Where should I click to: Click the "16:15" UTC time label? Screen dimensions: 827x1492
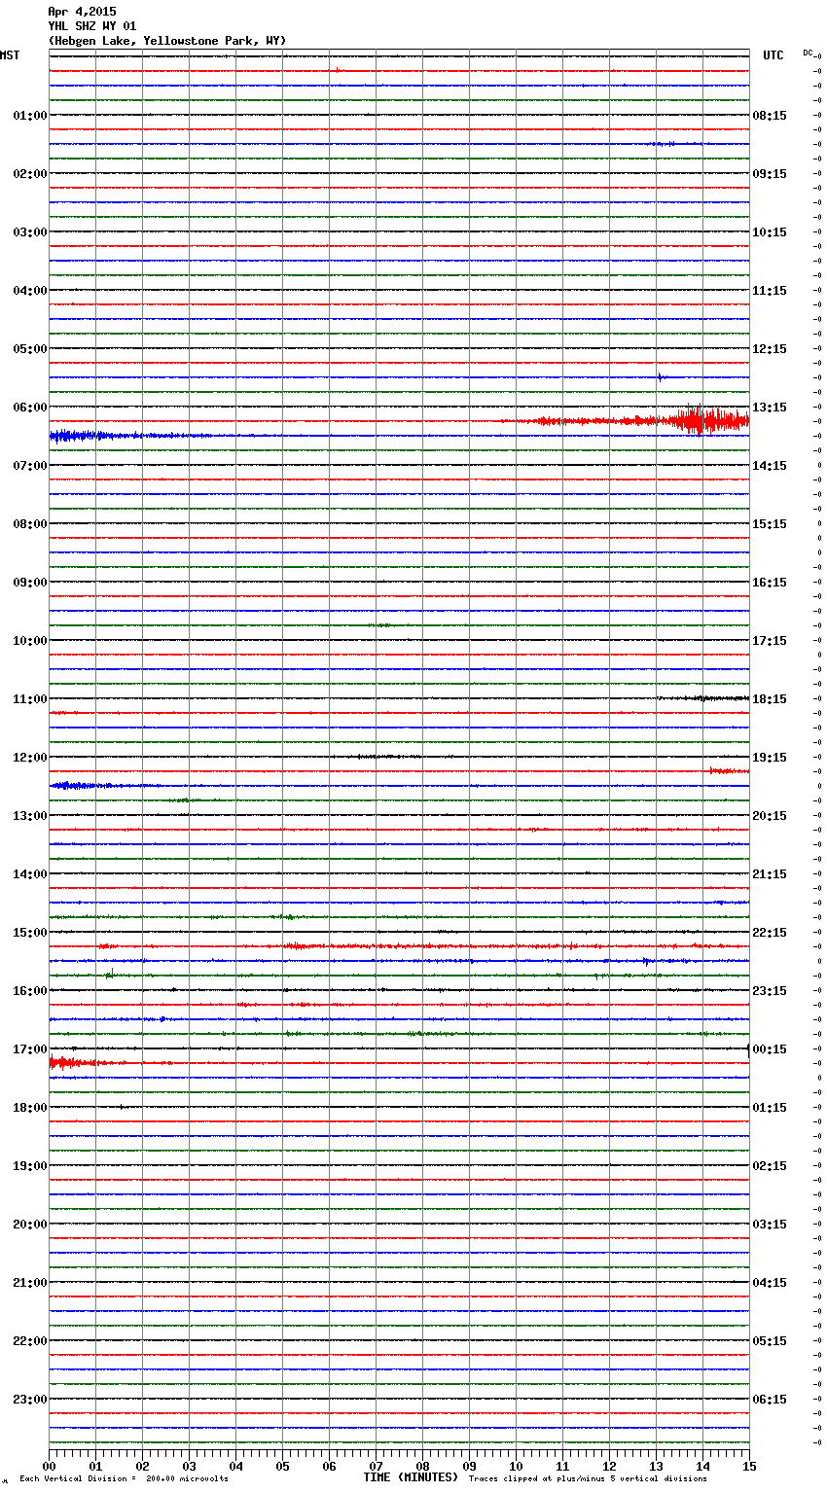click(x=770, y=583)
